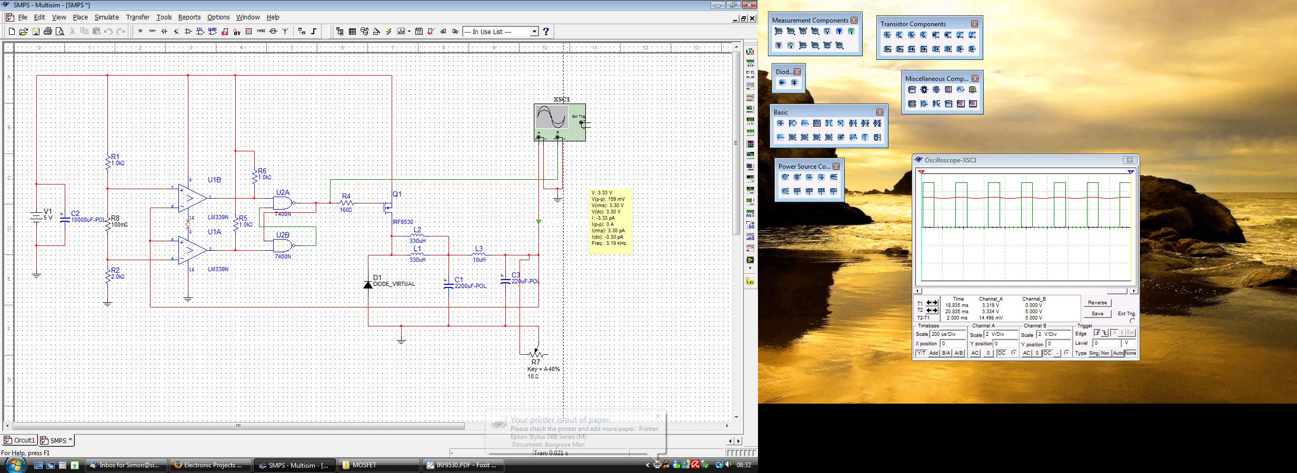Select Sing. trigger type on oscilloscope
Screen dimensions: 1297x473
coord(1094,353)
